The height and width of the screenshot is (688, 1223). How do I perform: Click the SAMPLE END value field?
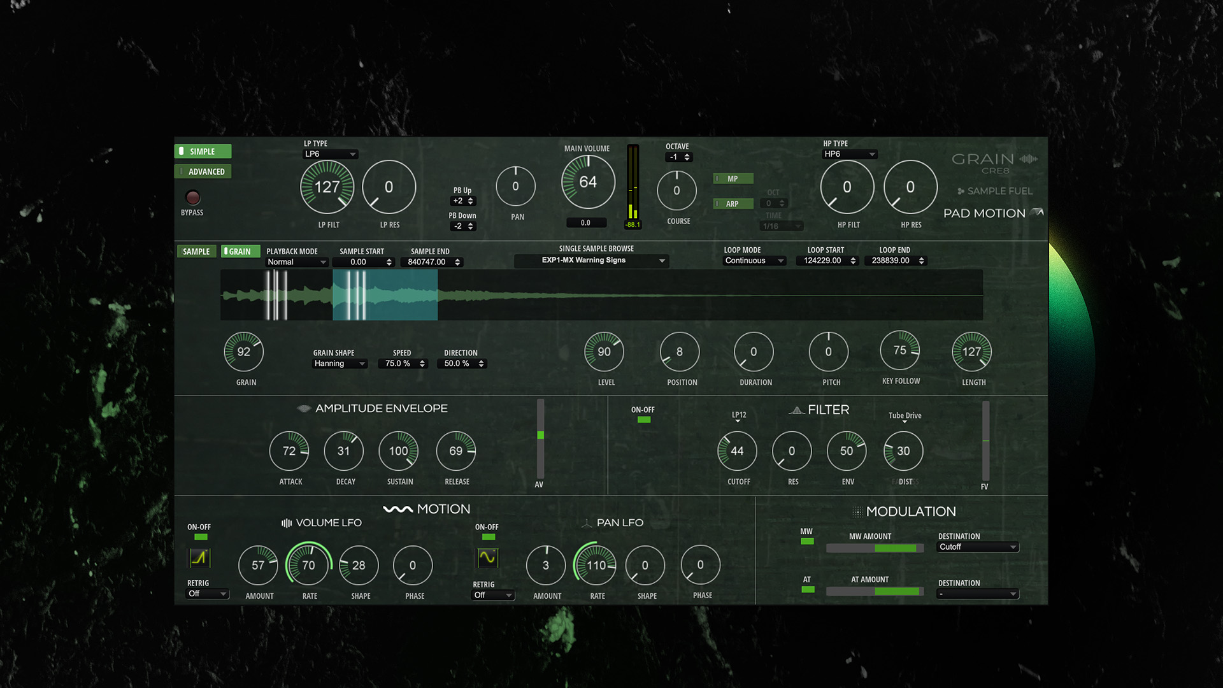click(431, 262)
